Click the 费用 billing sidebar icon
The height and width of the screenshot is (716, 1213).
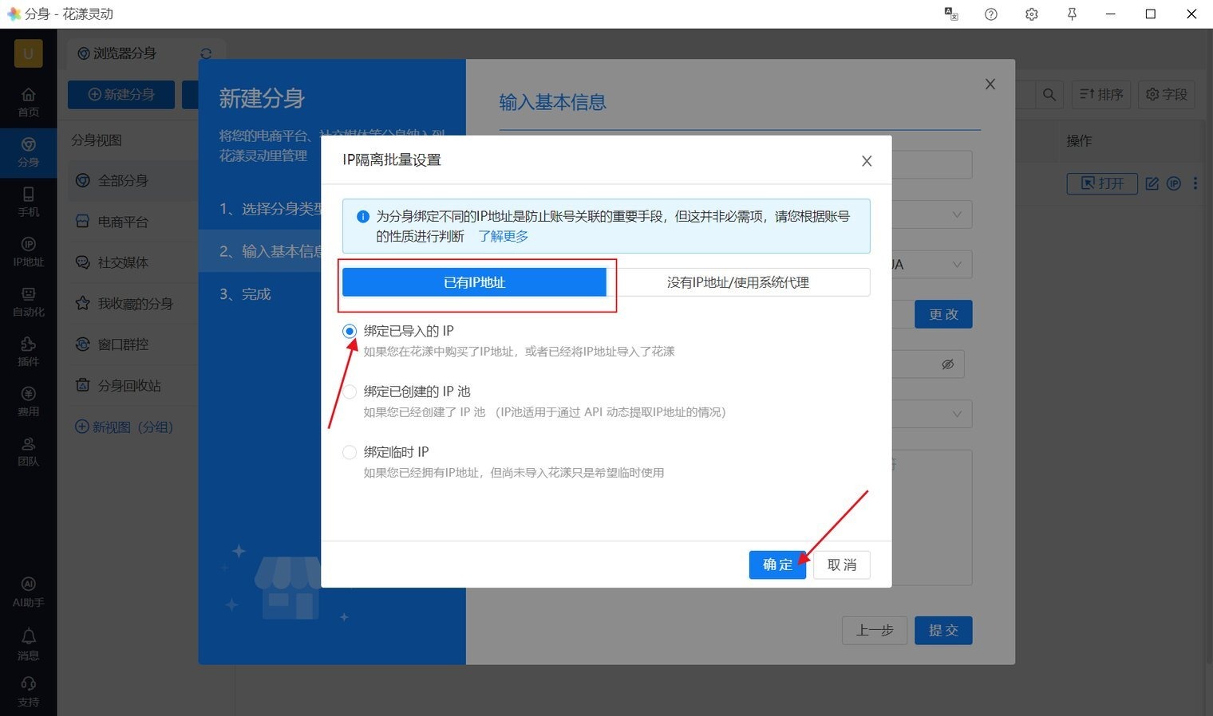pos(28,401)
